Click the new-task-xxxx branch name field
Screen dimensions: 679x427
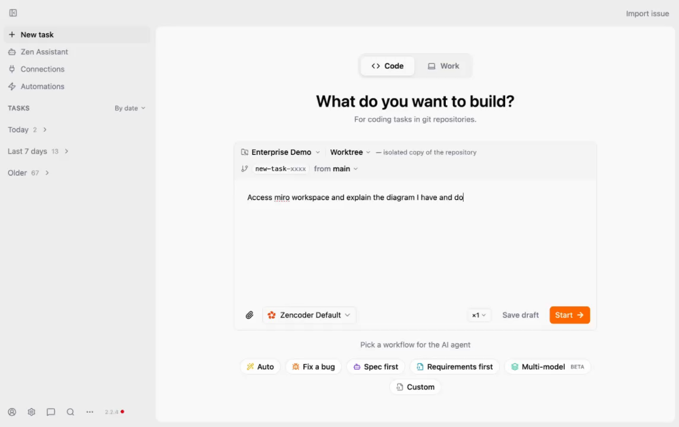280,168
